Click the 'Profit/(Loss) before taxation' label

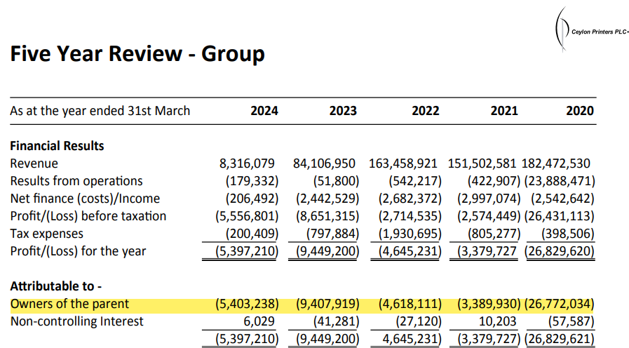click(x=88, y=216)
